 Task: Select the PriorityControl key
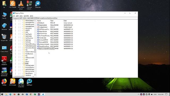click(x=29, y=66)
